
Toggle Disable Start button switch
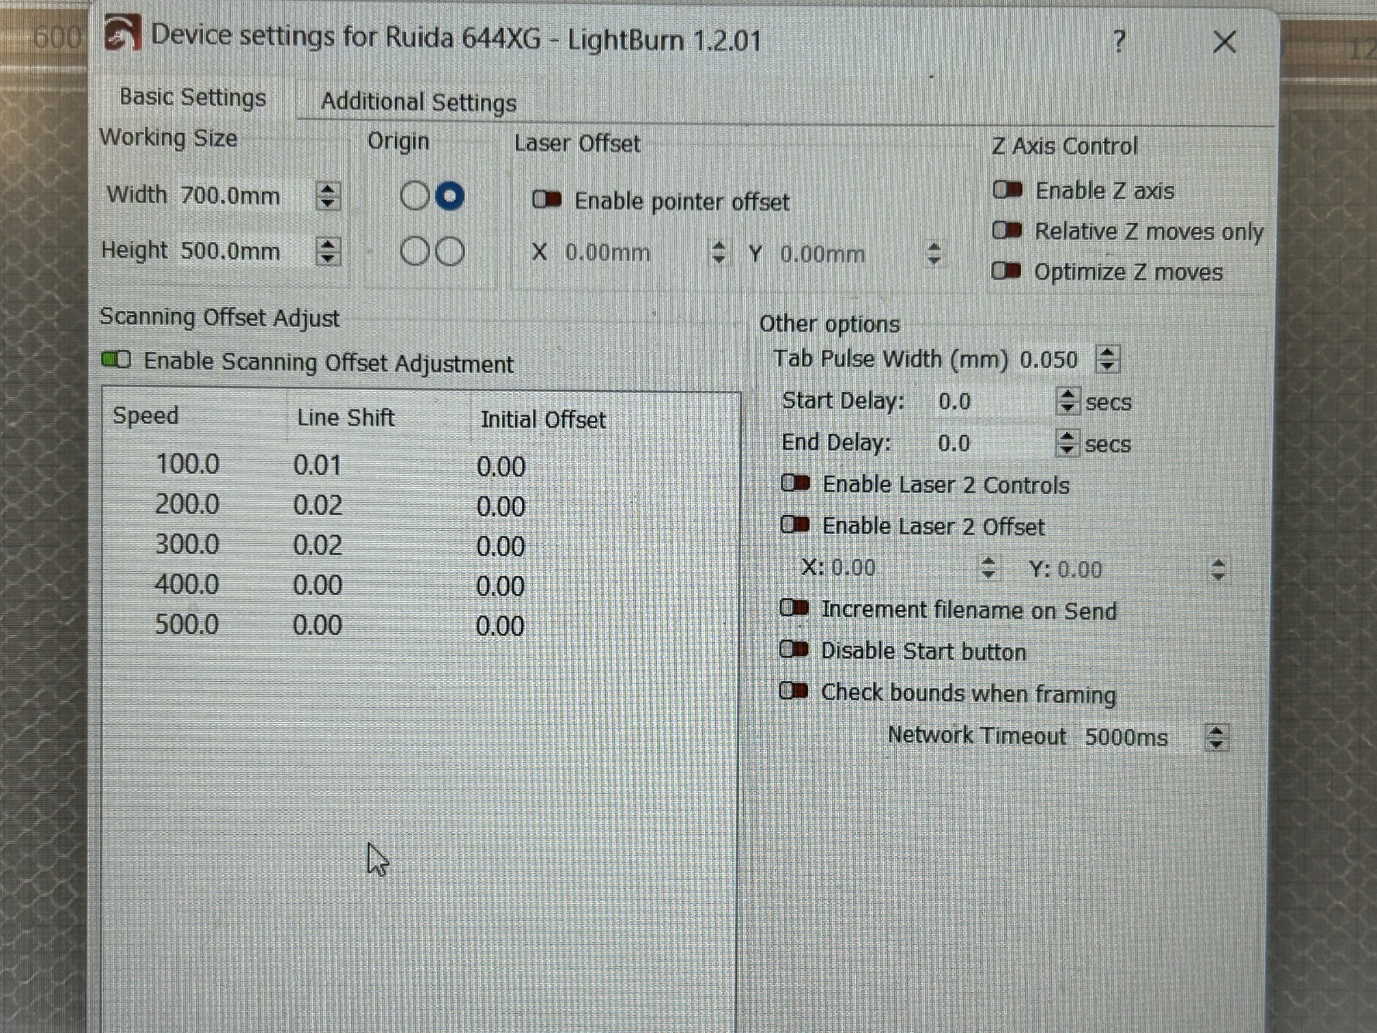795,650
